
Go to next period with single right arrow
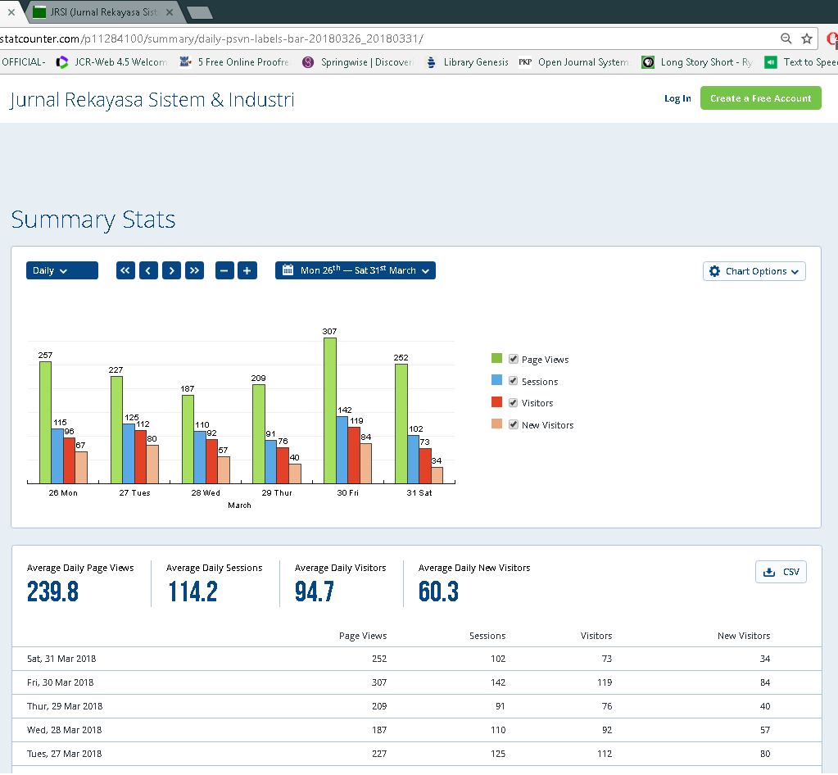coord(171,270)
